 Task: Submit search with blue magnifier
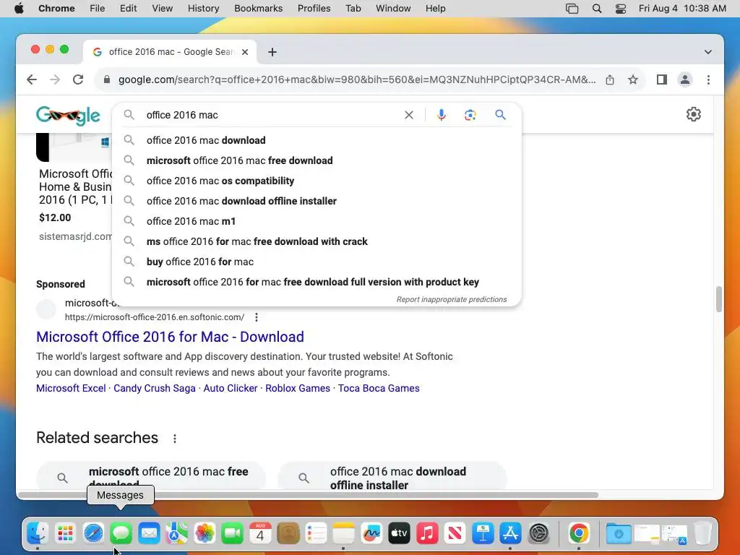coord(500,115)
